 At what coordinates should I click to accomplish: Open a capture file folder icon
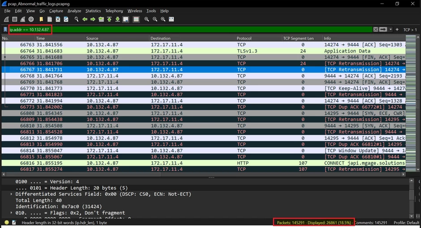point(41,19)
